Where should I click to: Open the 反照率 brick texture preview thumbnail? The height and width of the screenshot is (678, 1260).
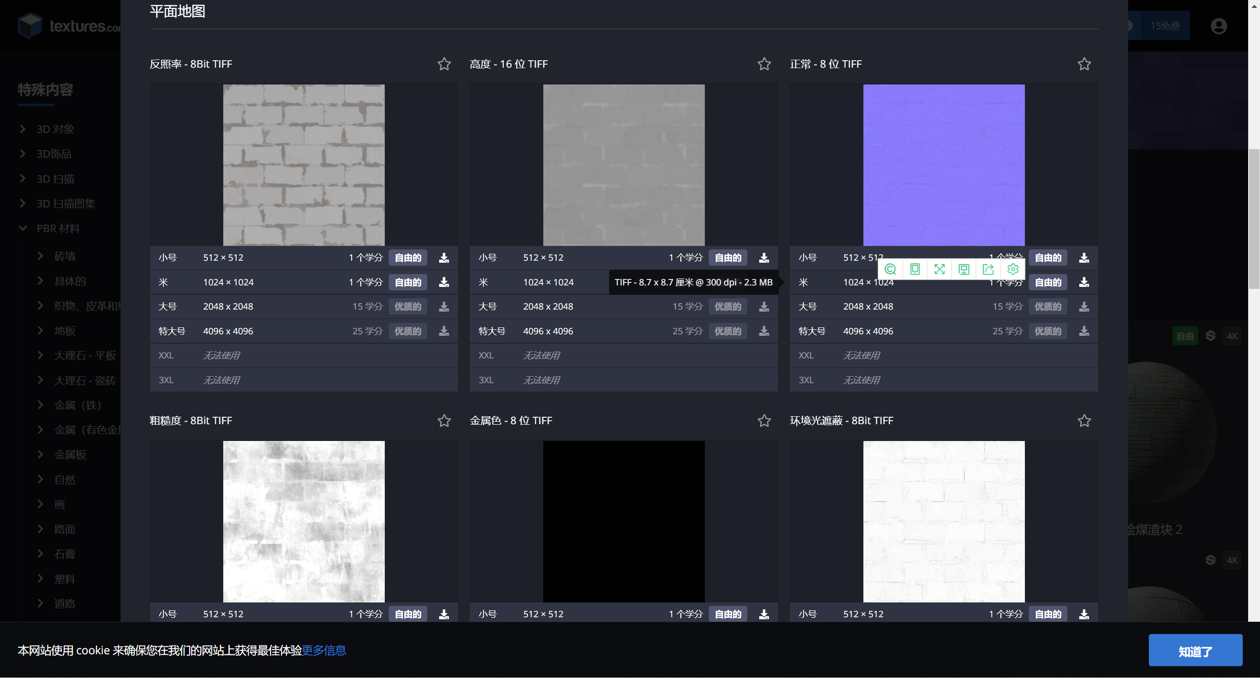point(304,165)
